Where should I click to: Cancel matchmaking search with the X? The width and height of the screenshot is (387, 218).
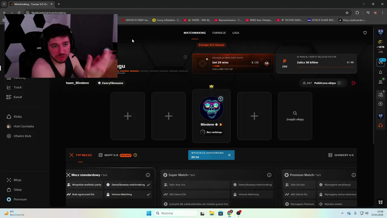pos(229,155)
